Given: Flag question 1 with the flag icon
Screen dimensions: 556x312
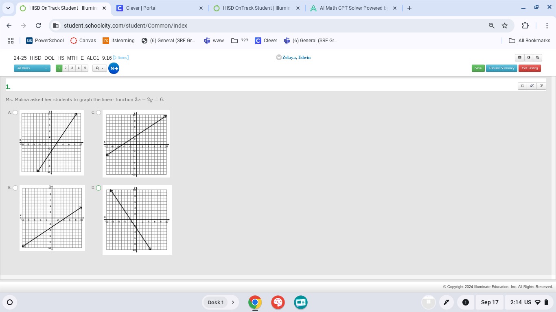Looking at the screenshot, I should click(x=523, y=86).
